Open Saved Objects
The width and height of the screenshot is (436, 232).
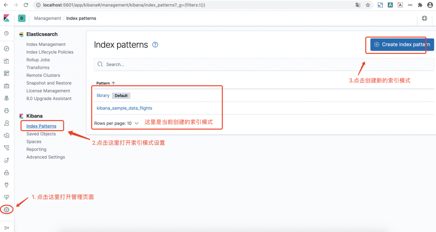point(41,134)
